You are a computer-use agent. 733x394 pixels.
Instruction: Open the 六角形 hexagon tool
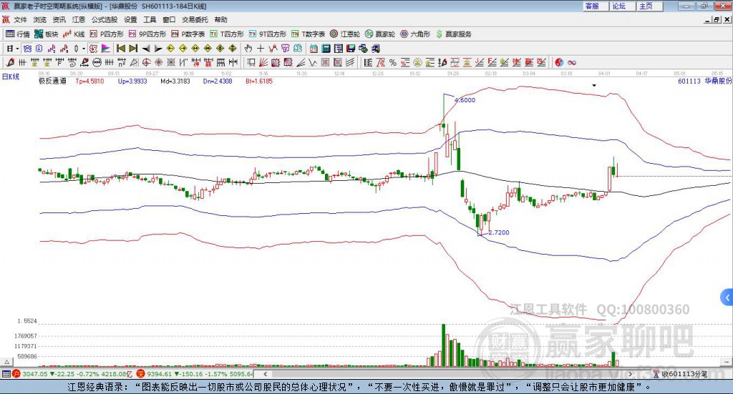tap(415, 34)
